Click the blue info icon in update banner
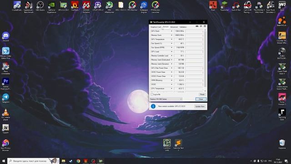The width and height of the screenshot is (291, 164). (153, 106)
